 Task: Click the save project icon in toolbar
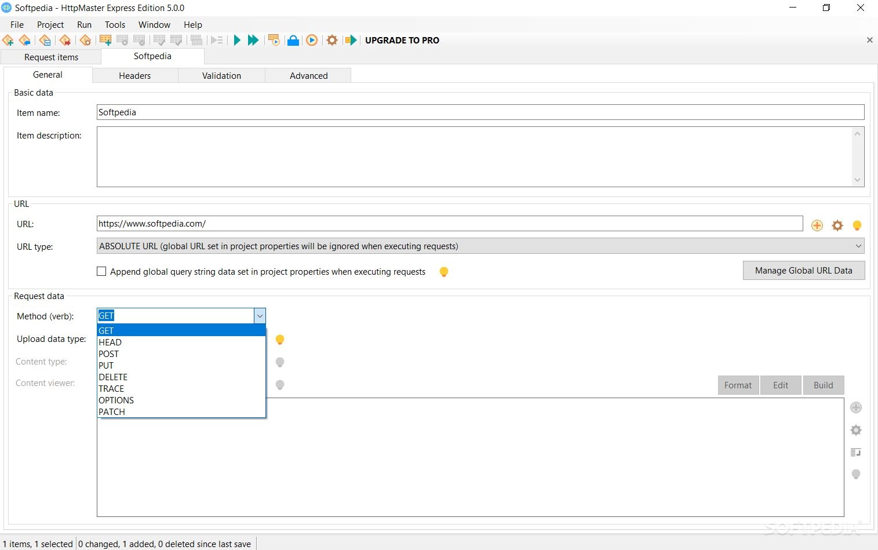45,41
